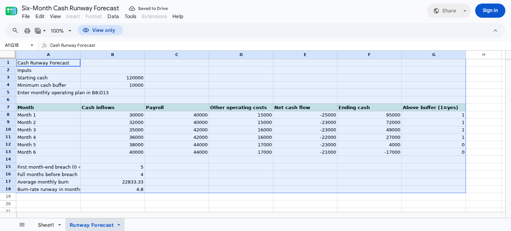Image resolution: width=511 pixels, height=231 pixels.
Task: Click the select-all corner box
Action: pyautogui.click(x=8, y=55)
